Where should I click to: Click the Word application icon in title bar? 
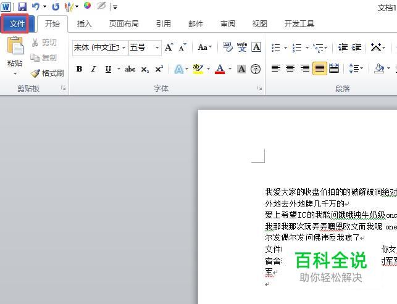tap(6, 7)
